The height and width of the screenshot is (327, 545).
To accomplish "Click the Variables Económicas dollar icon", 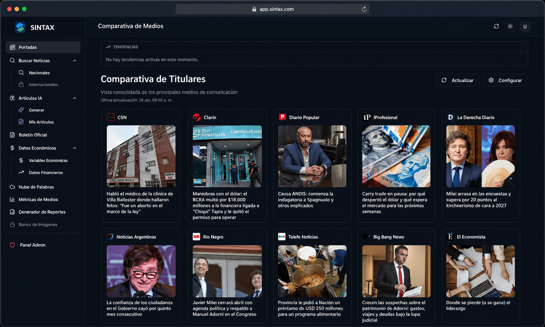I will coord(21,160).
